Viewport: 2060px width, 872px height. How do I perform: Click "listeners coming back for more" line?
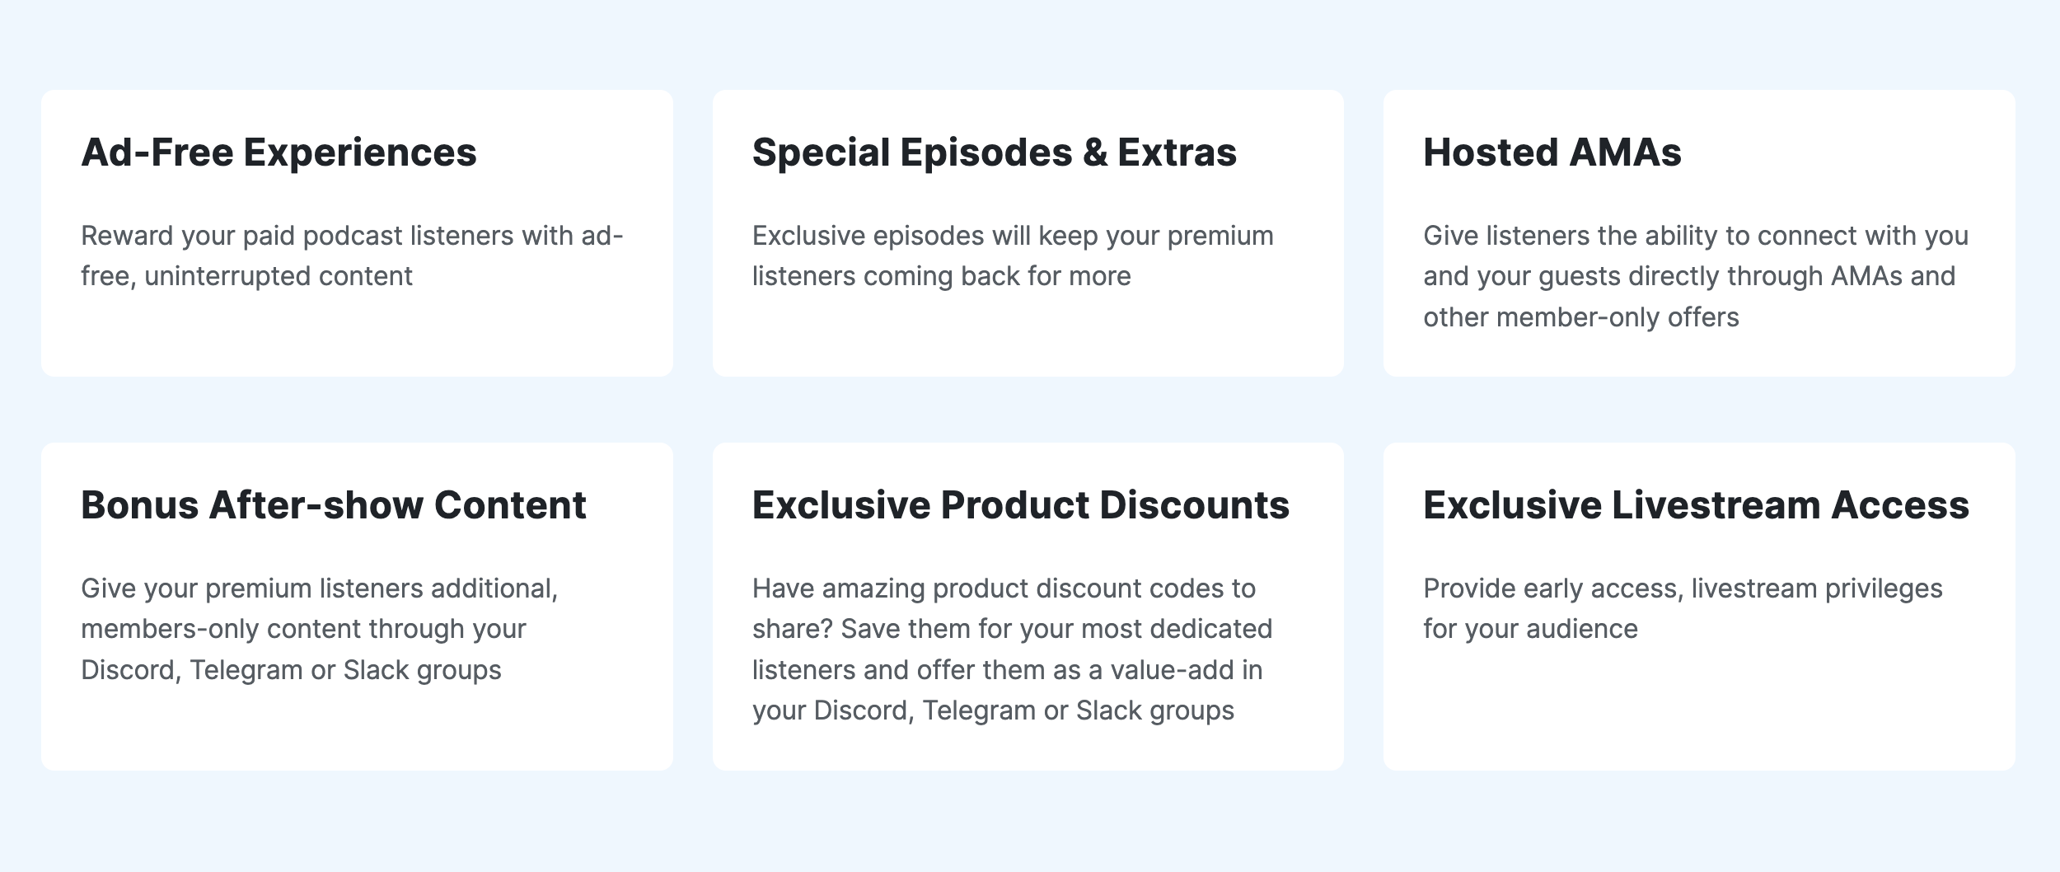pyautogui.click(x=941, y=276)
